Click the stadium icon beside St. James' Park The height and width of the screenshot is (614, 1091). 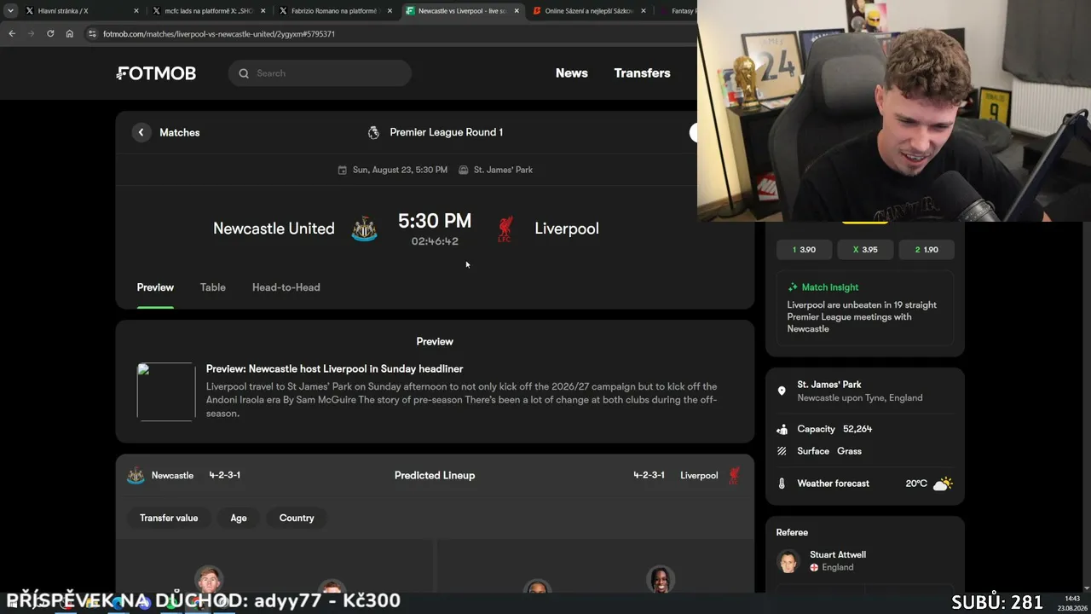(x=464, y=170)
